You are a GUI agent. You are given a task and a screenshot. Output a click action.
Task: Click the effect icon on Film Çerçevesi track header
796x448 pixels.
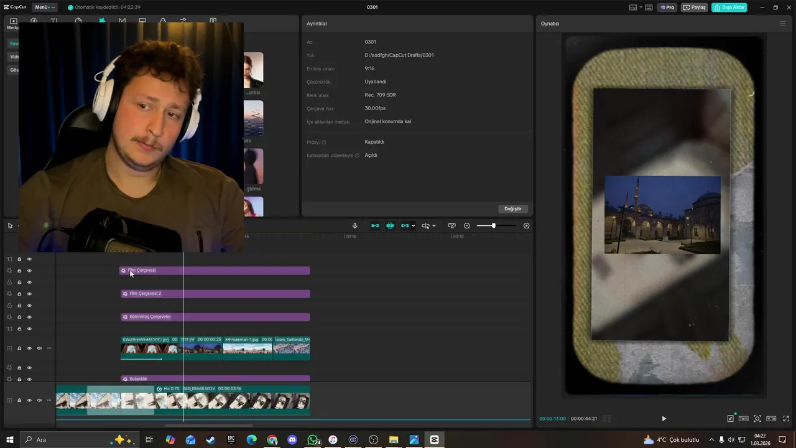(x=9, y=271)
